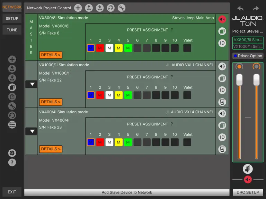This screenshot has height=199, width=266.
Task: Select red preset 2 on VX800/8i
Action: click(100, 48)
